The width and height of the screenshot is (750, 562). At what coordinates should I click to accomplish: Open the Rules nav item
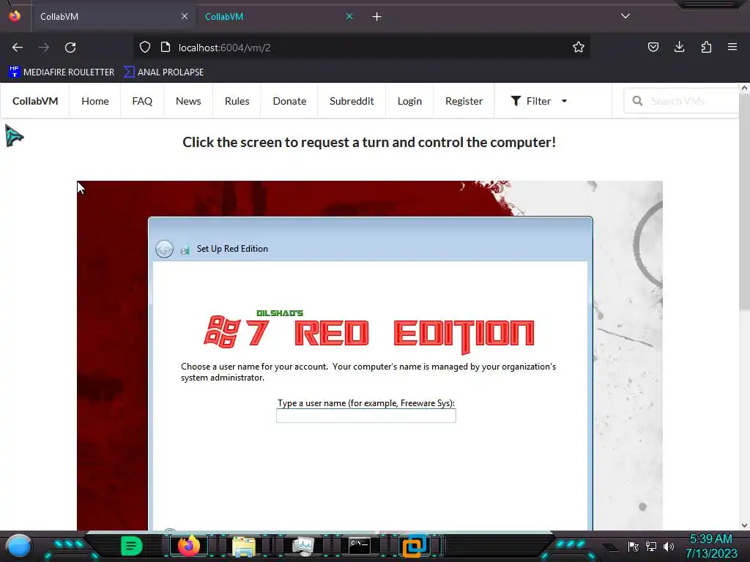[x=237, y=101]
